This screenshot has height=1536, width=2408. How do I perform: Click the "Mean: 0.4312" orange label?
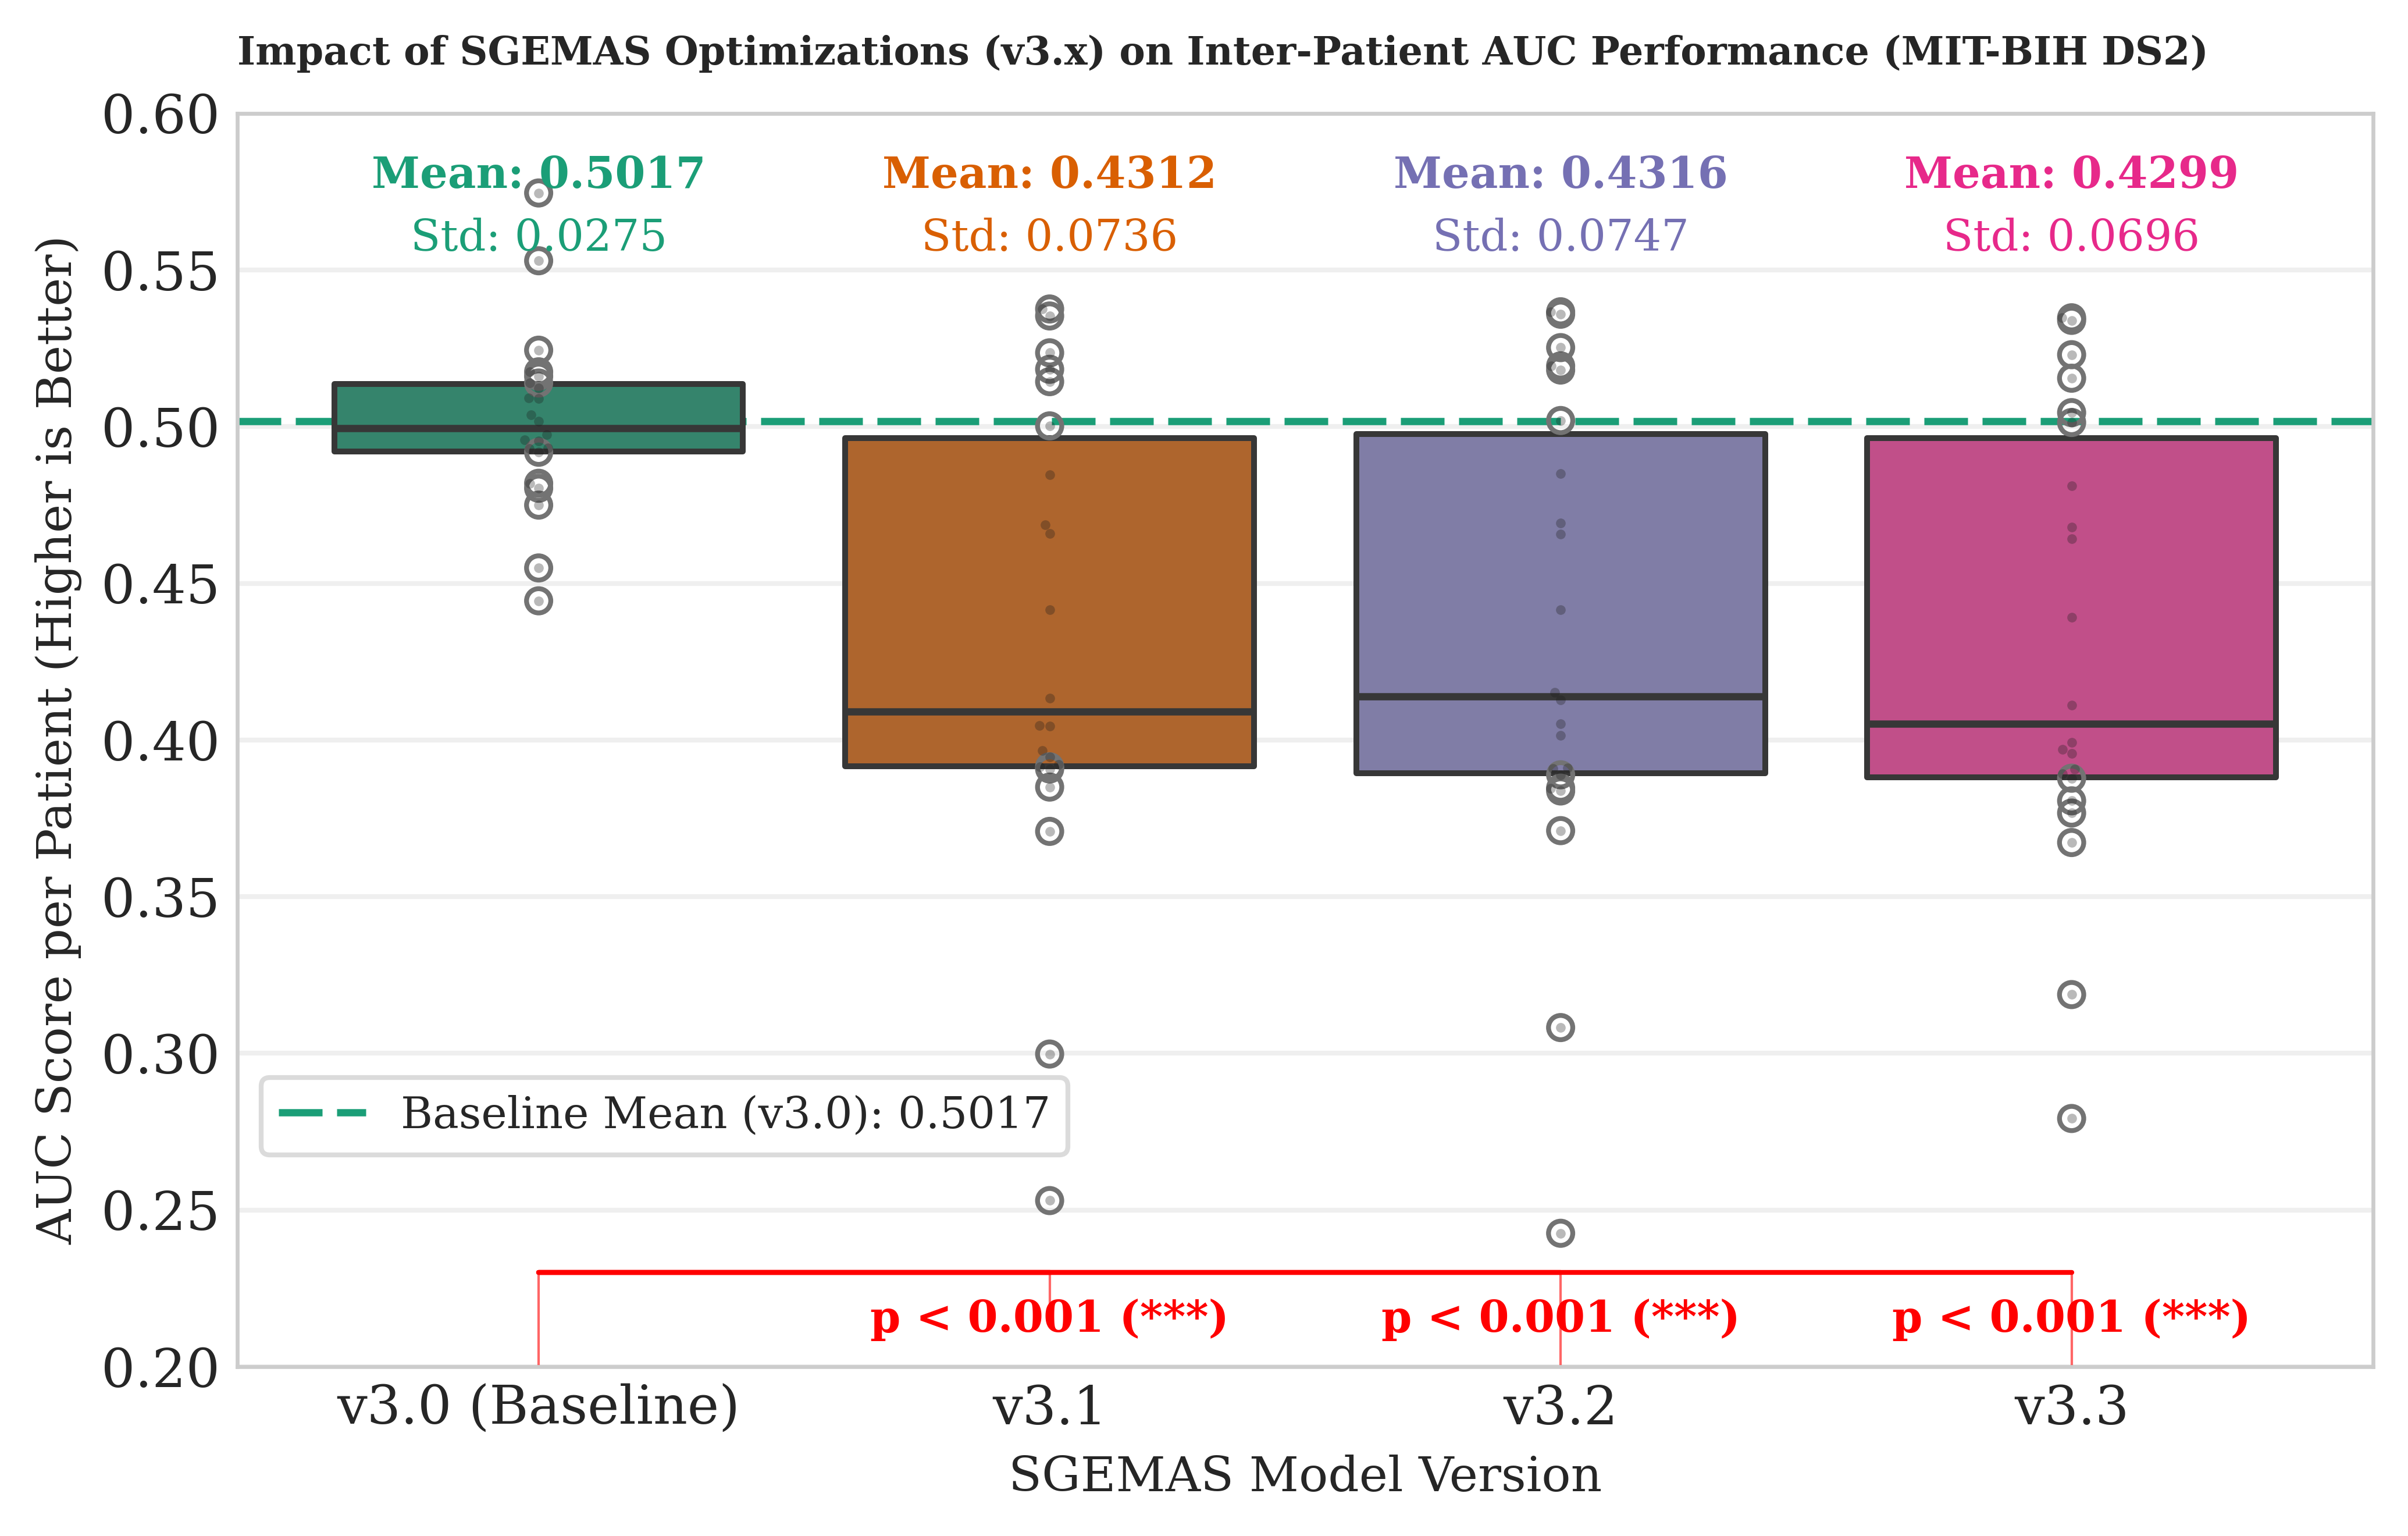pyautogui.click(x=1049, y=173)
